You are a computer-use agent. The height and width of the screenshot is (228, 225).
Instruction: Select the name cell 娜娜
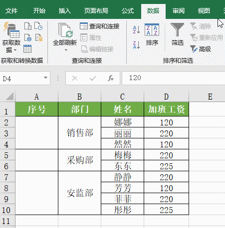(123, 122)
